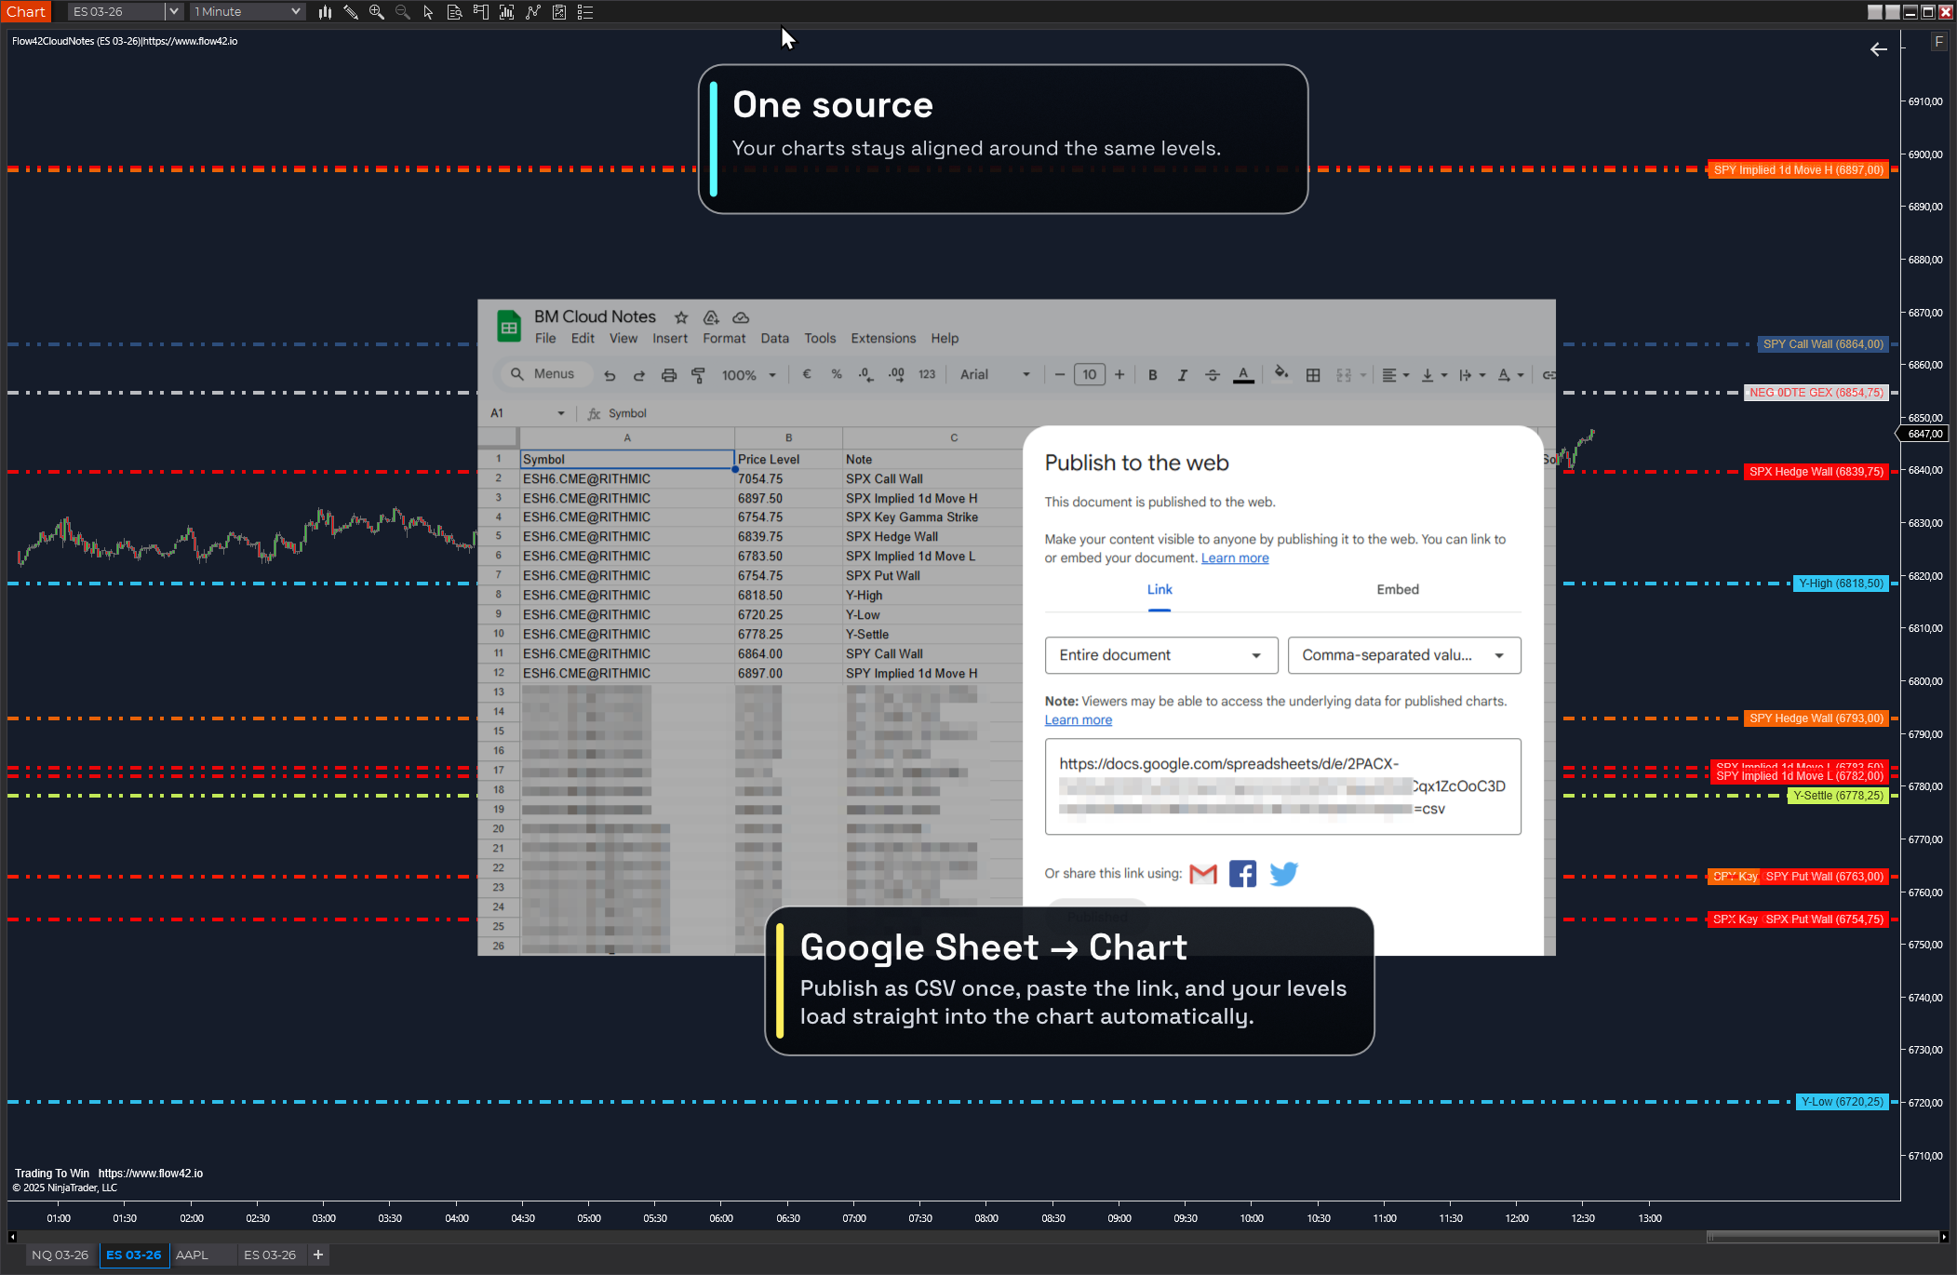
Task: Click Learn more under the Note text
Action: (1078, 720)
